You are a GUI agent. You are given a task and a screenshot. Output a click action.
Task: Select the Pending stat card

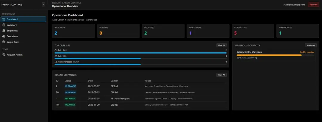(118, 31)
